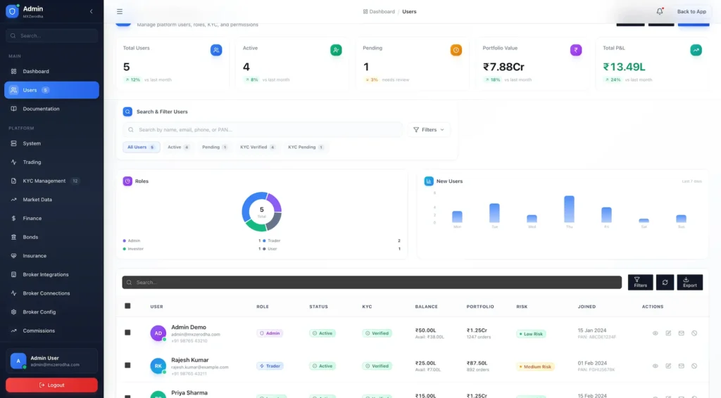Open the Admin User profile card
The image size is (721, 398).
point(51,361)
